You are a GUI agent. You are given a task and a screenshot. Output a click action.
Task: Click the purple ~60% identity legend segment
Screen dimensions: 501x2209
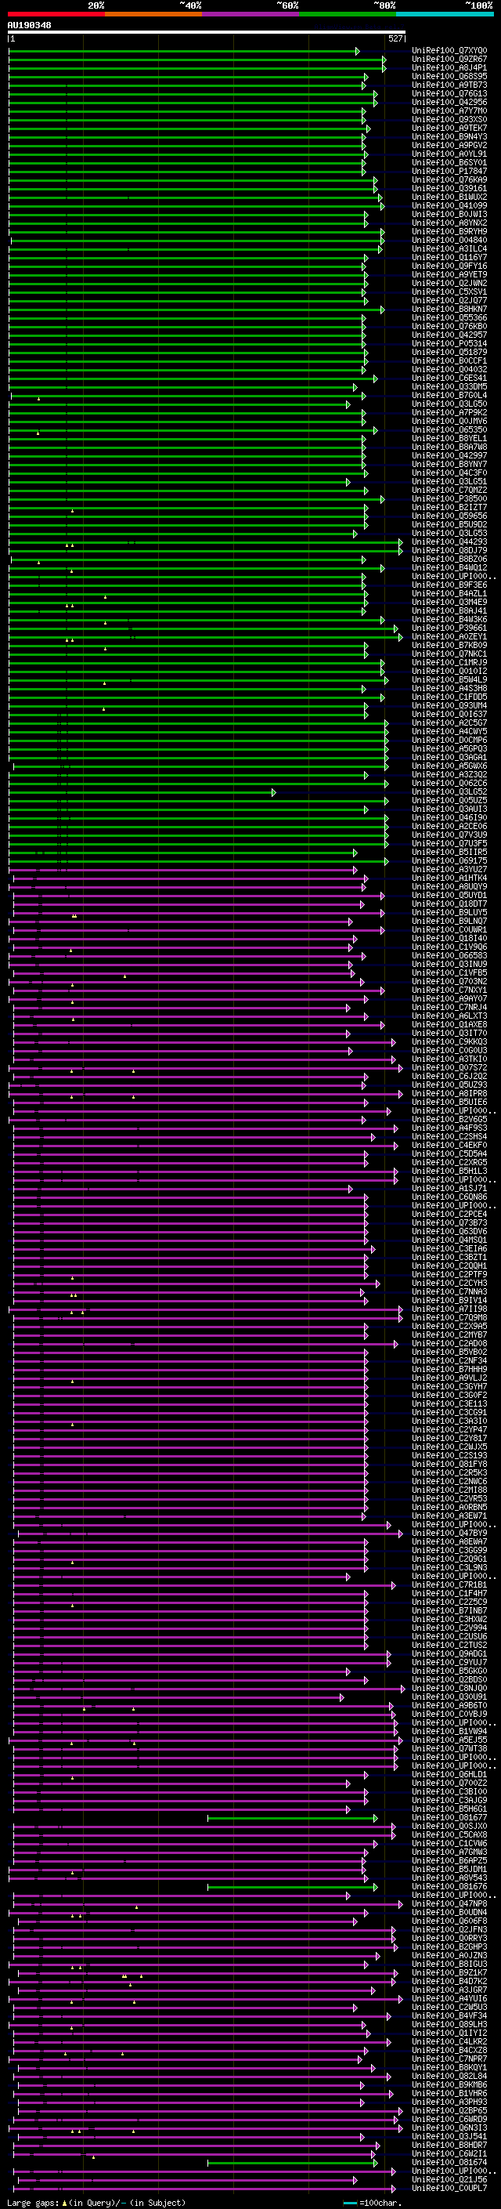pos(251,15)
